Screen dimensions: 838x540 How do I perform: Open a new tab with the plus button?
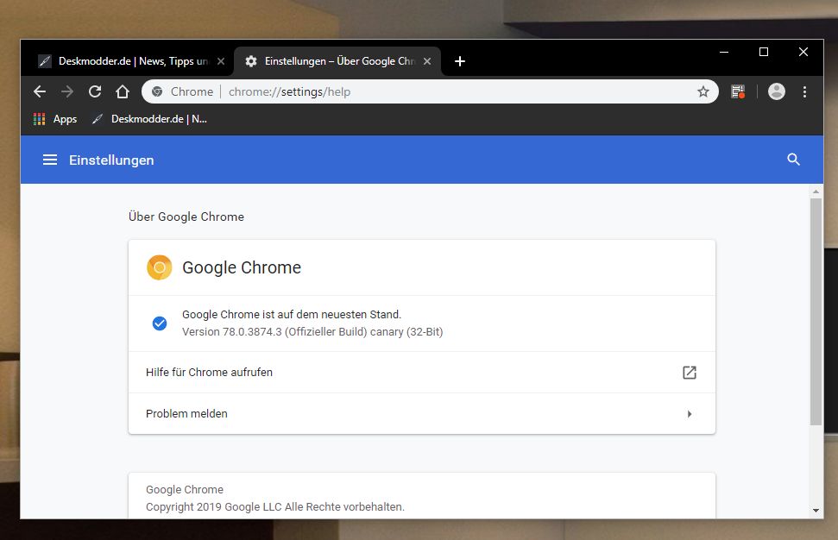point(460,61)
